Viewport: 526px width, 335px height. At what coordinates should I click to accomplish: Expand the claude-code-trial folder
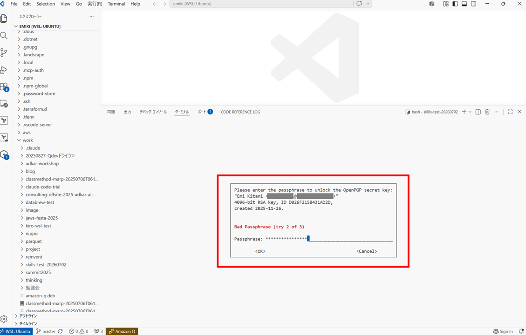pos(56,187)
